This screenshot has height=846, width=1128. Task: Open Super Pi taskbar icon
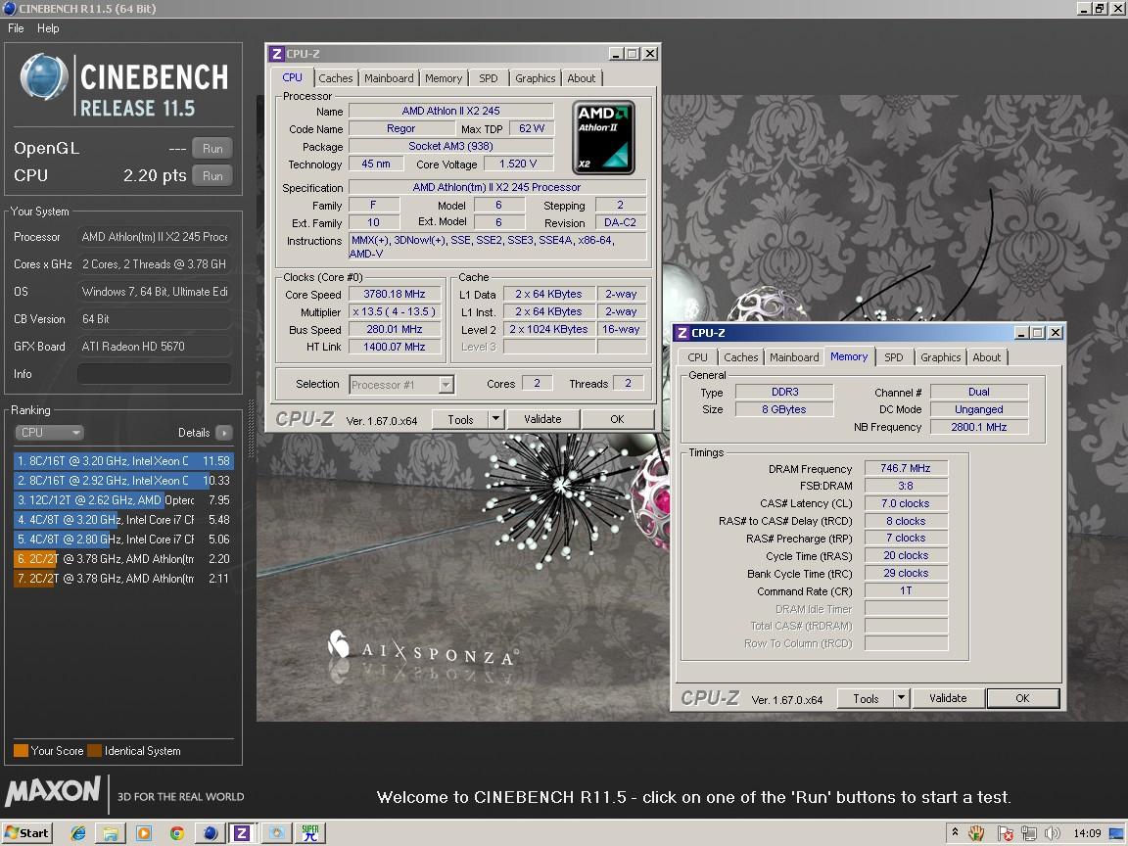click(x=310, y=833)
